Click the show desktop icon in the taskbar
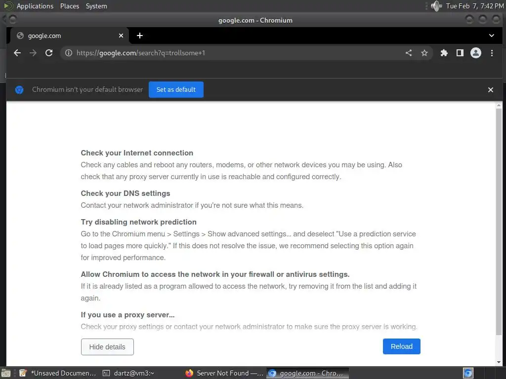 (6, 373)
